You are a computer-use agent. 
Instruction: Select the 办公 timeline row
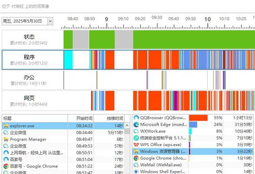click(128, 80)
